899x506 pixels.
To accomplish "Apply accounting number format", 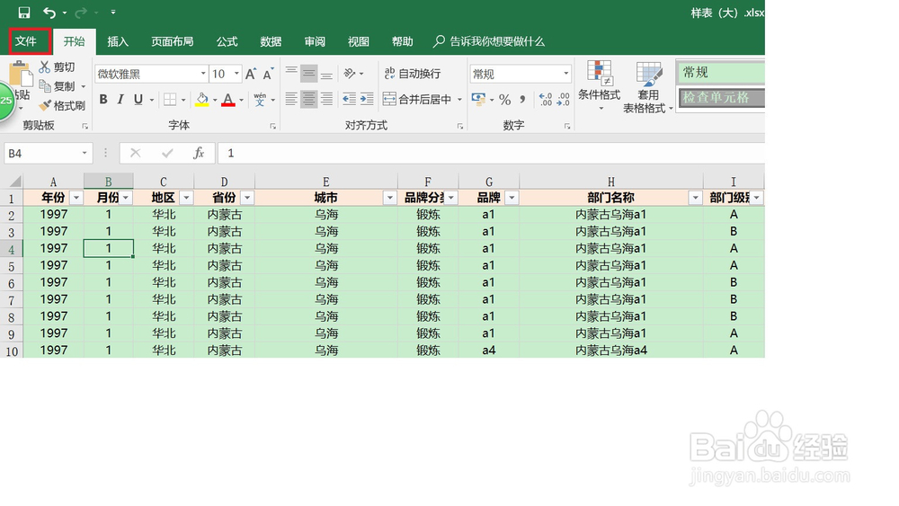I will coord(478,99).
